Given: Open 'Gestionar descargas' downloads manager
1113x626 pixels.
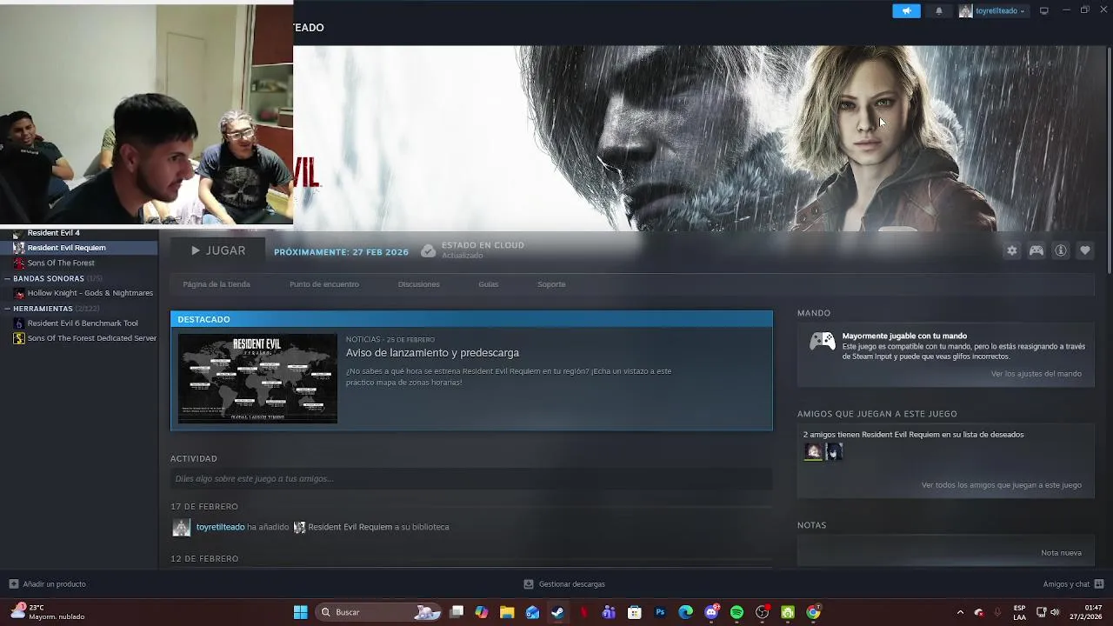Looking at the screenshot, I should 564,584.
